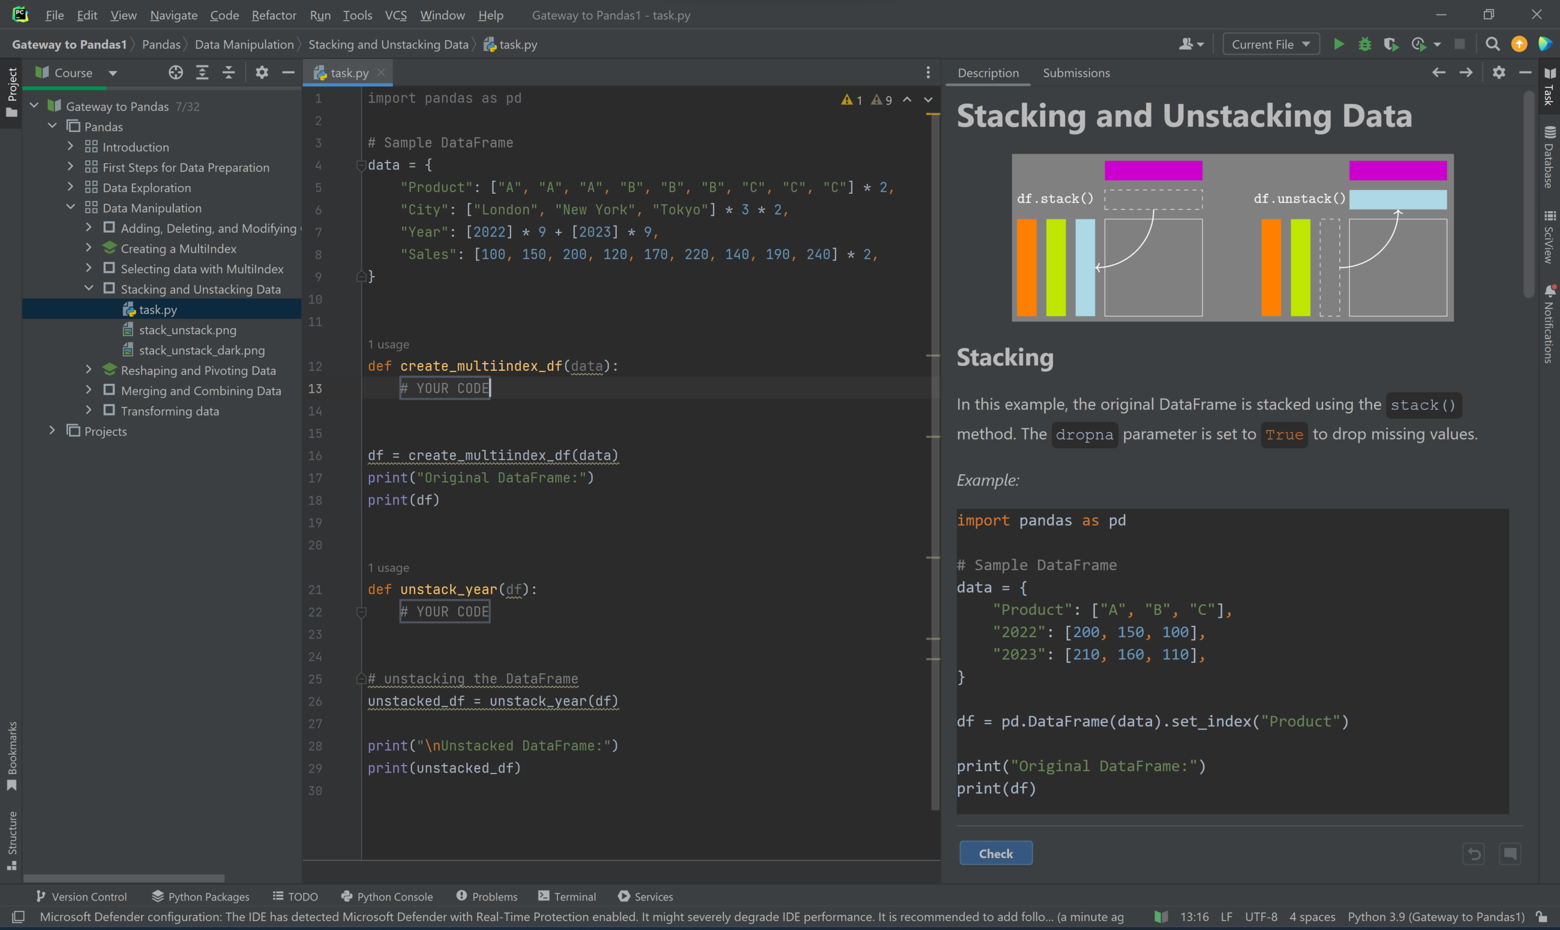
Task: Toggle the Bookmarks tool window
Action: (x=11, y=756)
